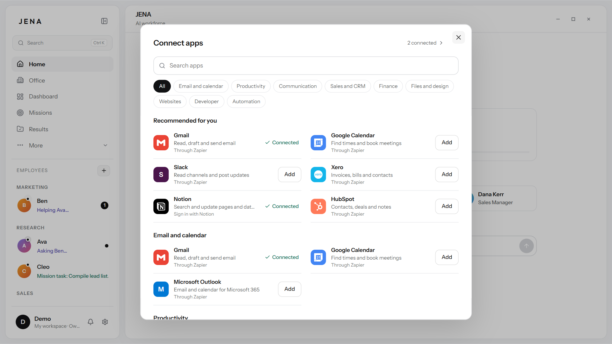Open the 2 connected list

(425, 43)
